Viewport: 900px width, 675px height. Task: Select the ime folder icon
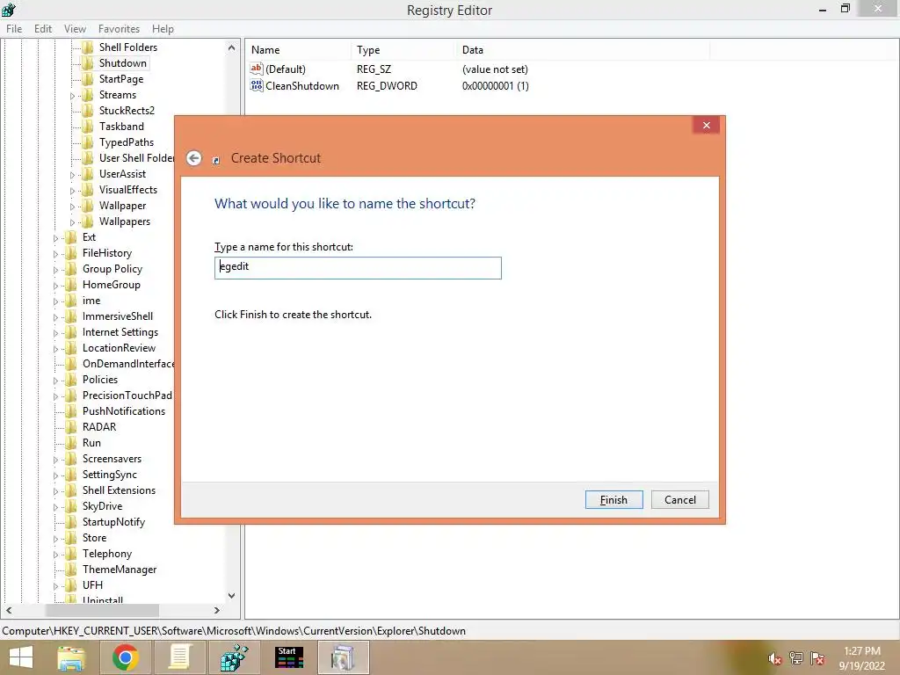[x=70, y=301]
